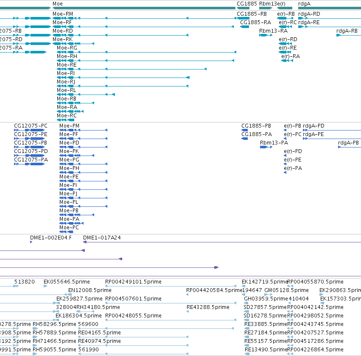This screenshot has width=361, height=356.
Task: Click the RP004249101.5prime EST label
Action: coord(133,282)
